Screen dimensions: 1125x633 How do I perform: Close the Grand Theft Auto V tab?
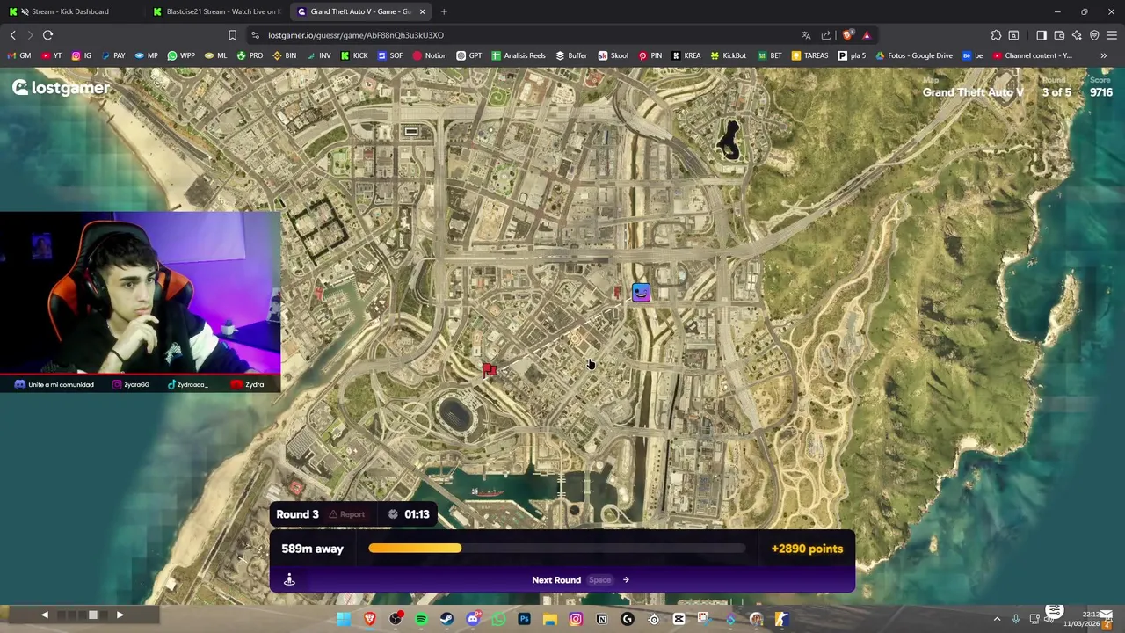click(423, 11)
